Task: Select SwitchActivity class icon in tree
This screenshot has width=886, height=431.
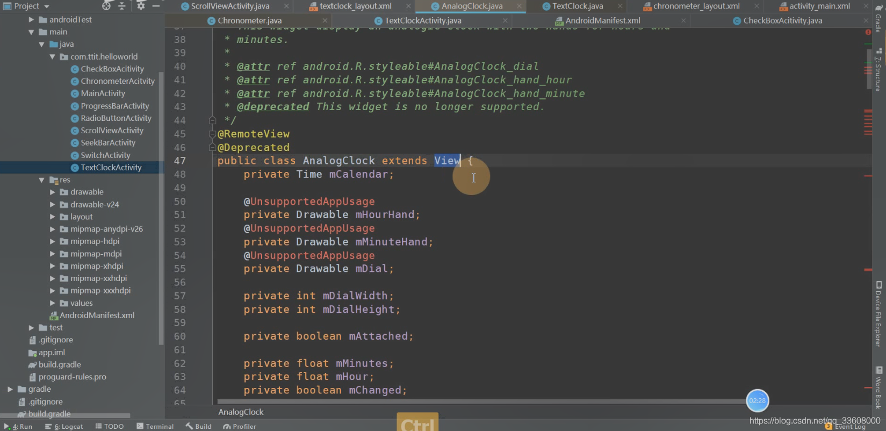Action: point(75,155)
